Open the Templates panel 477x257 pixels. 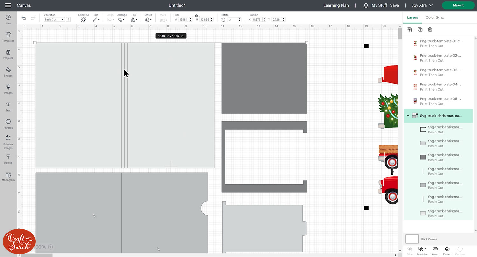(8, 37)
